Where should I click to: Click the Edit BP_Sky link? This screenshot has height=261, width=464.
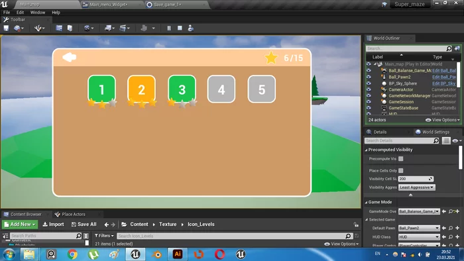[443, 83]
